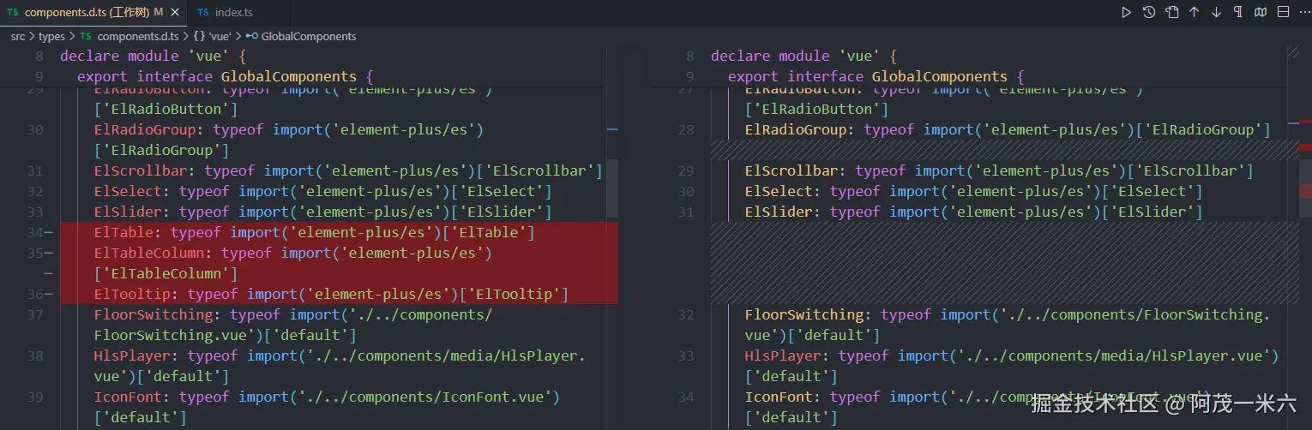The width and height of the screenshot is (1312, 430).
Task: Click ElRadioGroup on line 30 of original pane
Action: pyautogui.click(x=145, y=129)
